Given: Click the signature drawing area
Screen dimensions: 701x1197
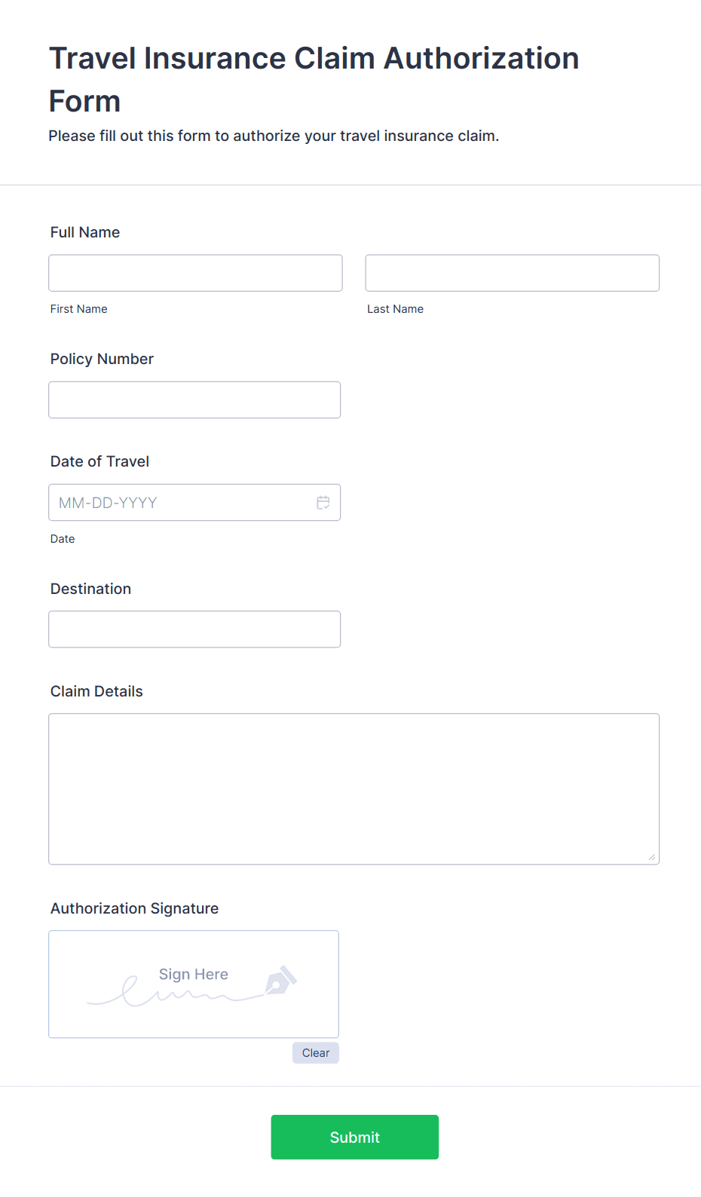Looking at the screenshot, I should tap(193, 984).
